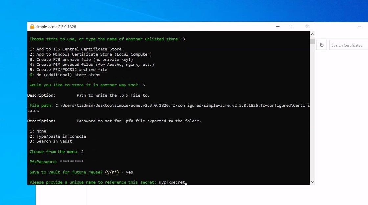The height and width of the screenshot is (205, 368).
Task: Click the green 'File path:' label
Action: (x=41, y=105)
